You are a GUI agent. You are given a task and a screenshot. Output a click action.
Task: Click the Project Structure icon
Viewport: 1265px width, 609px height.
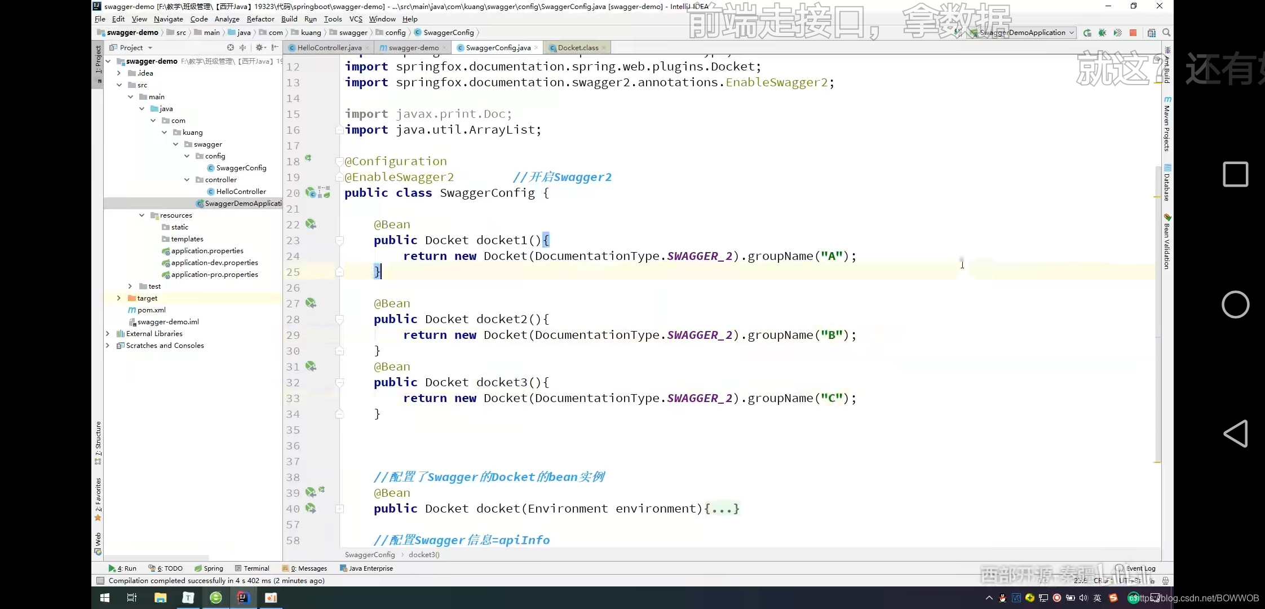point(1151,33)
